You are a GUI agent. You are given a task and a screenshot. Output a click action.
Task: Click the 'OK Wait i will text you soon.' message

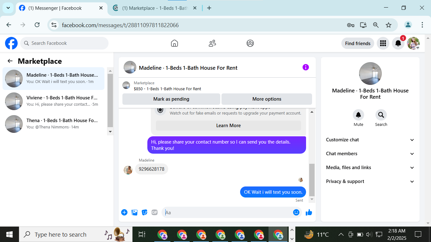click(x=273, y=192)
